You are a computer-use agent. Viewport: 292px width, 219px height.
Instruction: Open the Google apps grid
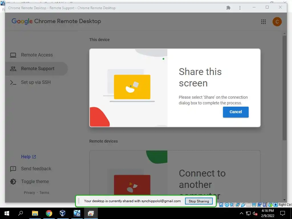click(x=263, y=22)
